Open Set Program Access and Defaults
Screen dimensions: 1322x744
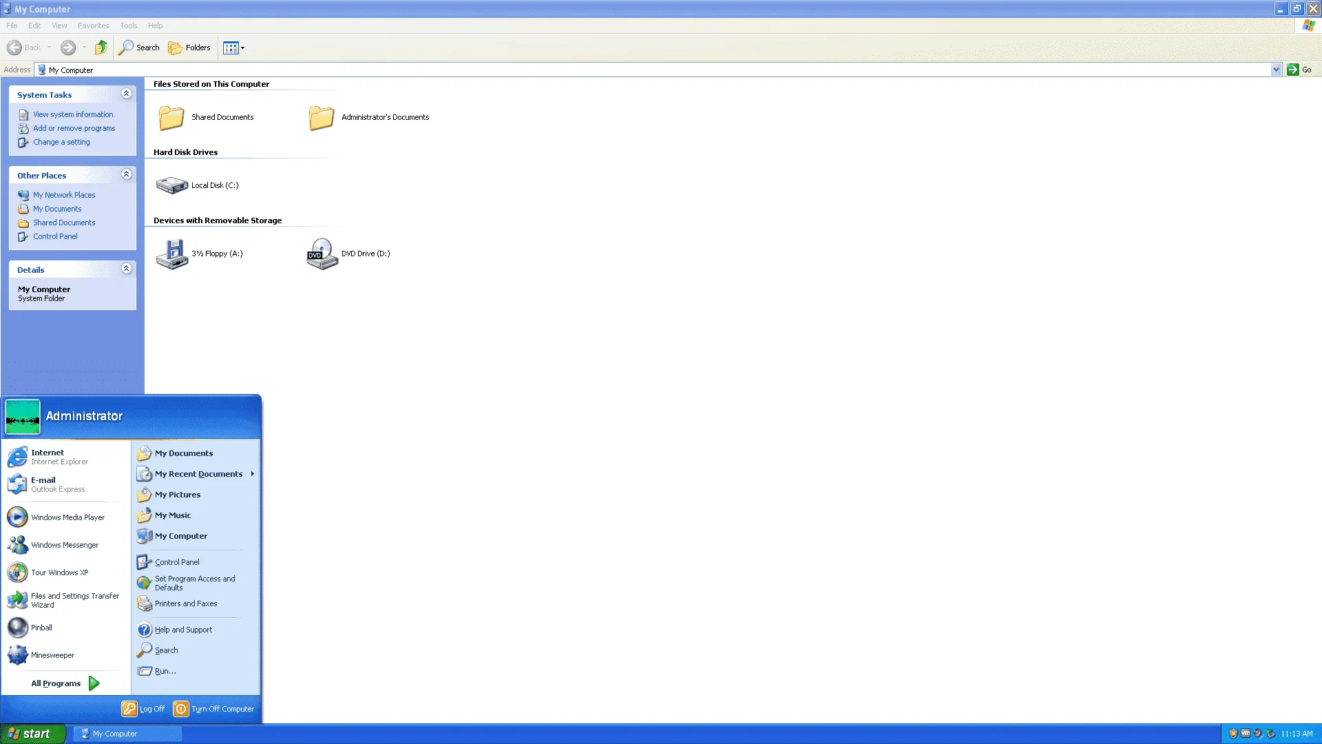(x=196, y=583)
